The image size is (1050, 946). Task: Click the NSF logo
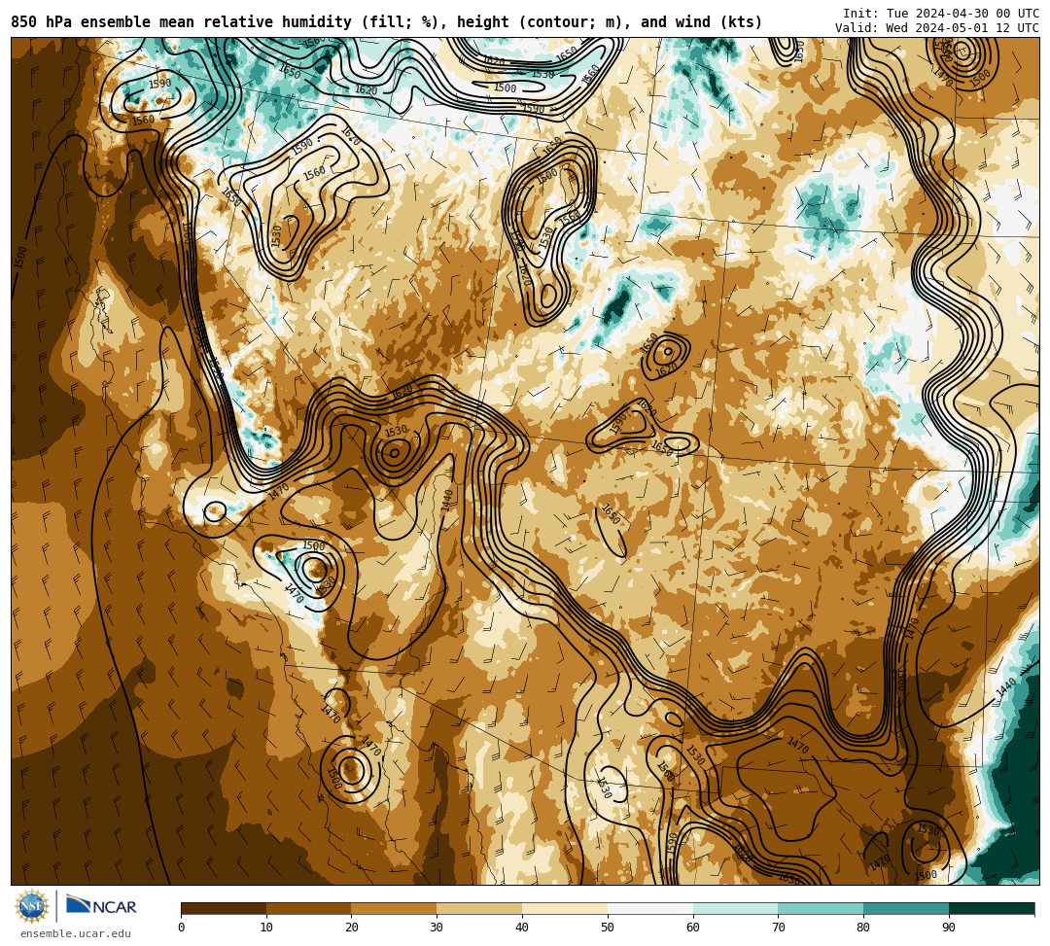pos(31,906)
